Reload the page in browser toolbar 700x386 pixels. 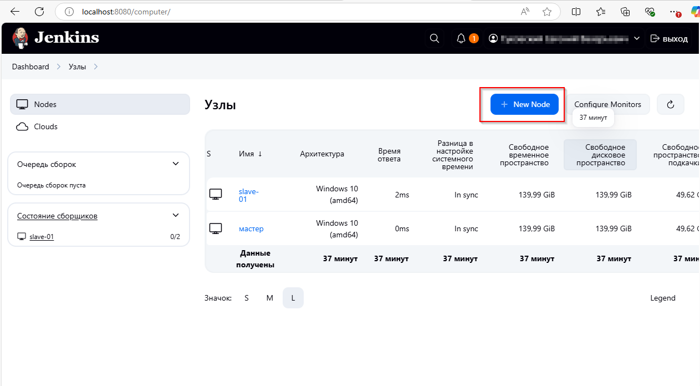point(39,12)
